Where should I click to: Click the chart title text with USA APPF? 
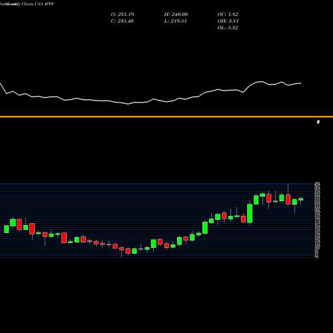(27, 4)
